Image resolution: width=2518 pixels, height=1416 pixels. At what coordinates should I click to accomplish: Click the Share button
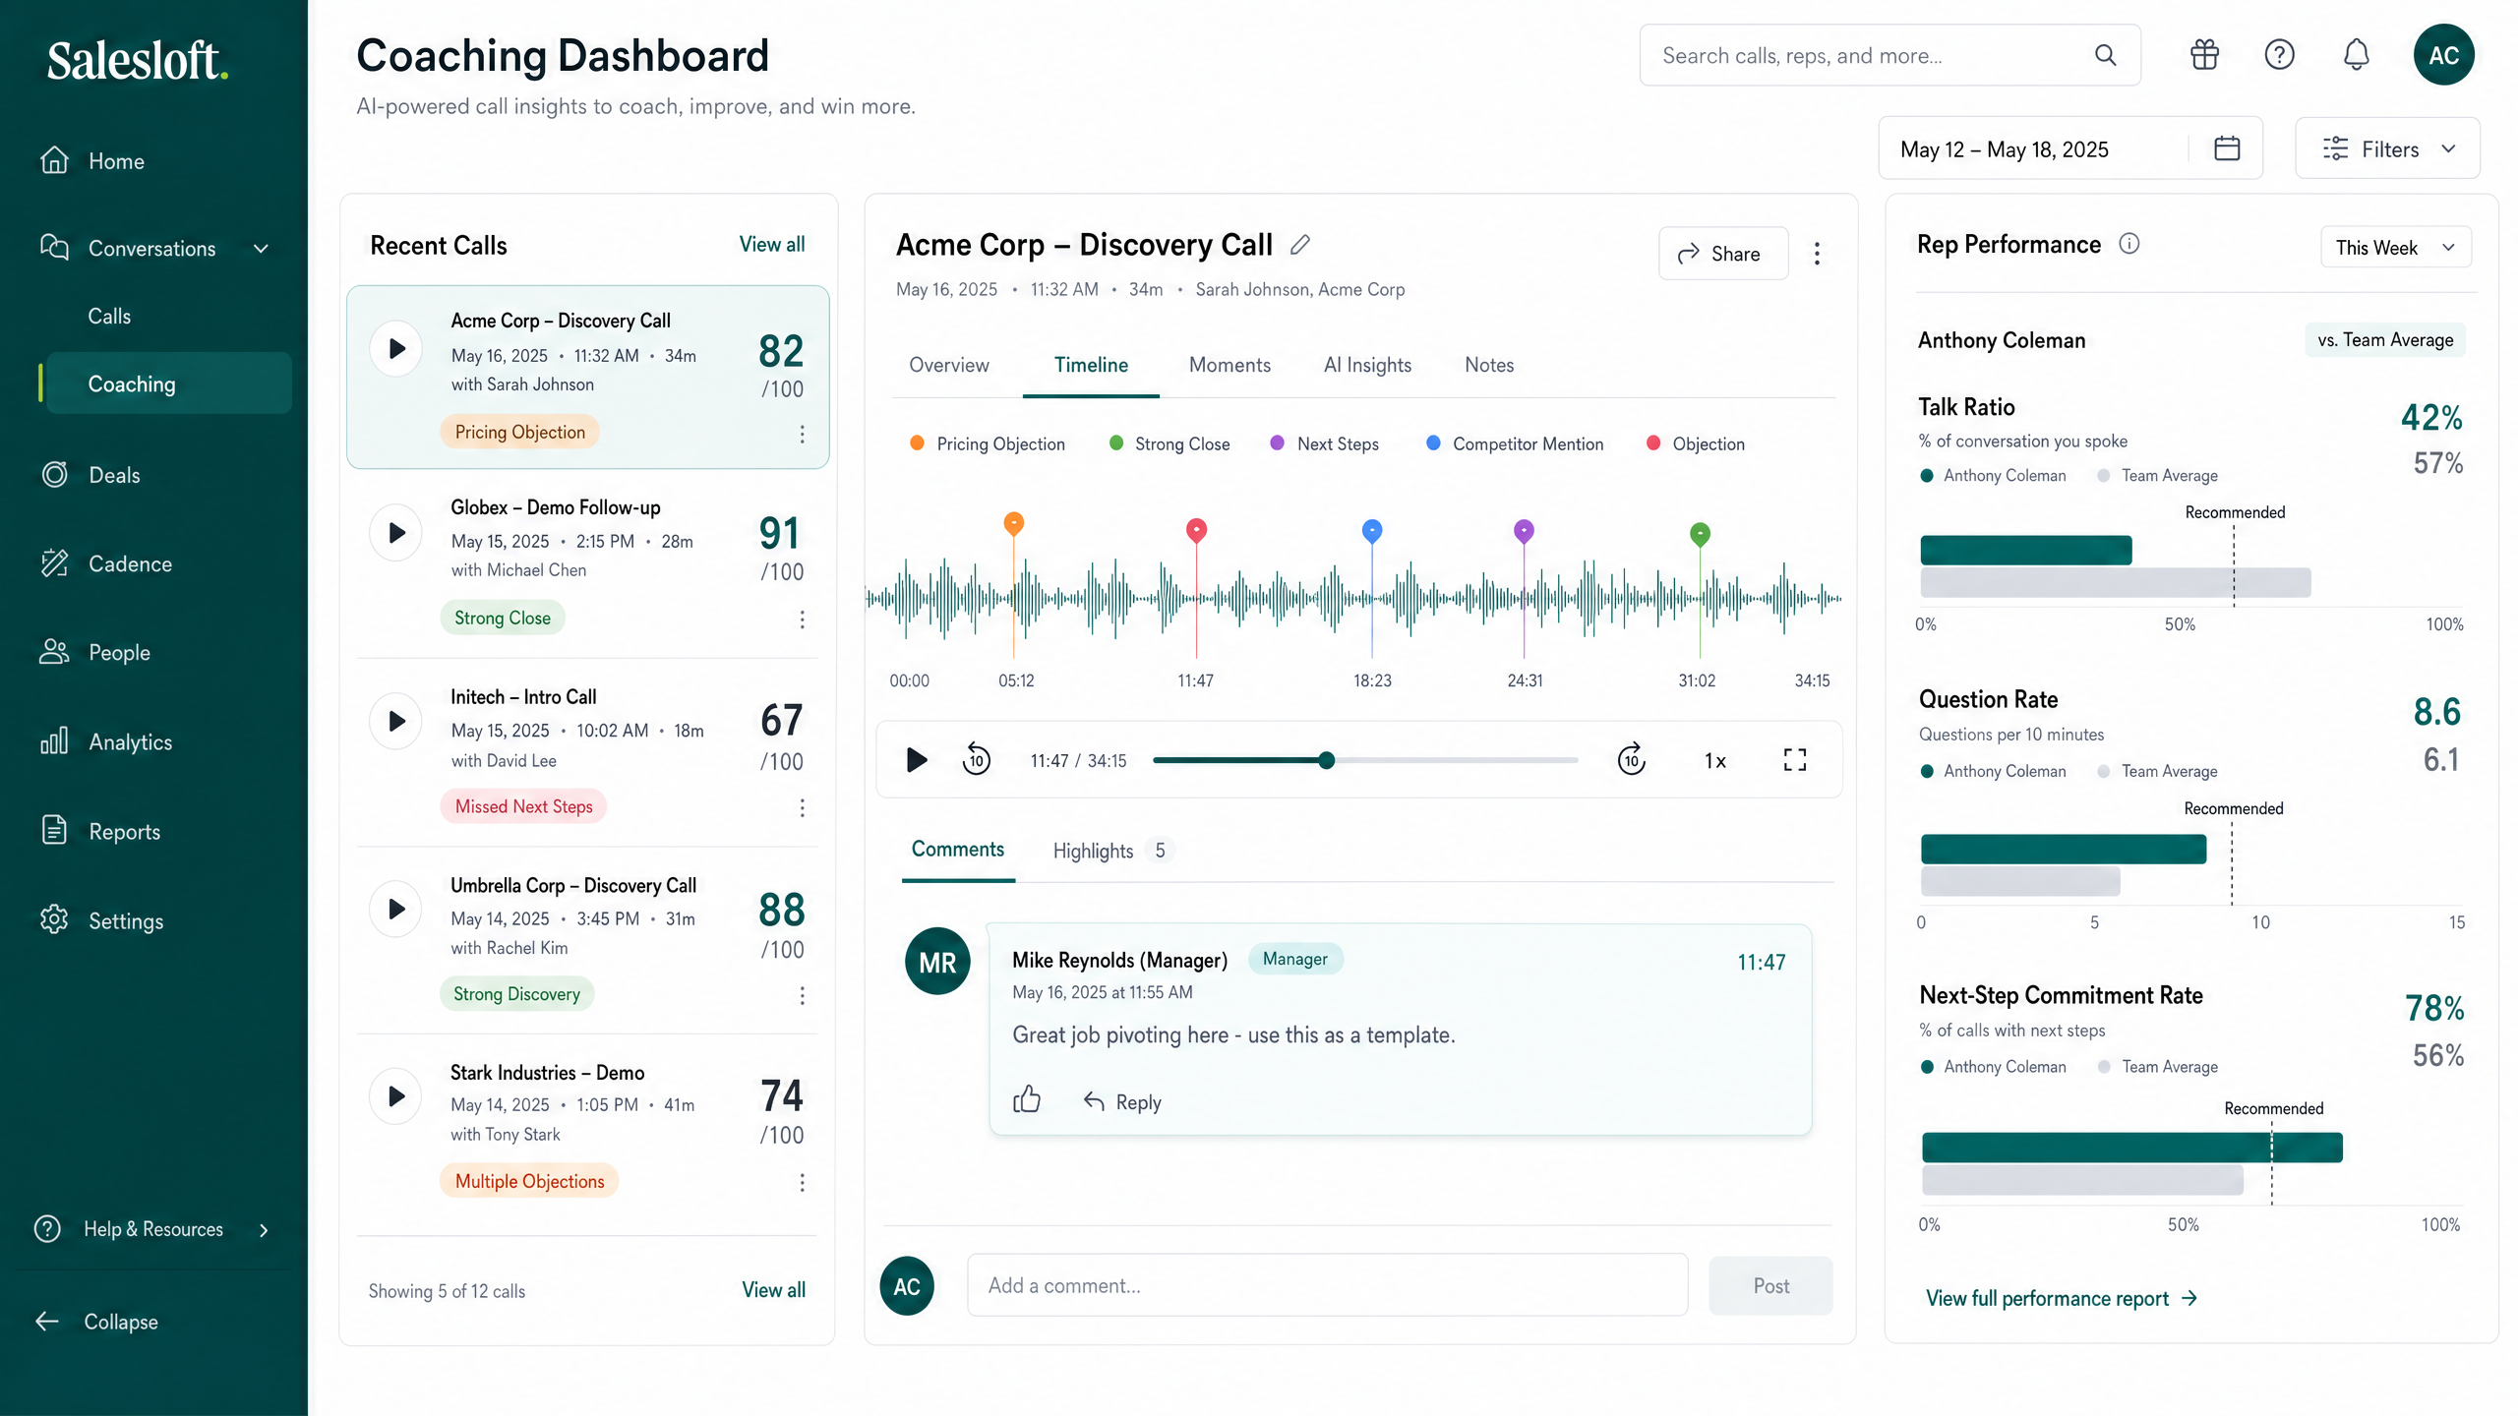click(x=1721, y=254)
